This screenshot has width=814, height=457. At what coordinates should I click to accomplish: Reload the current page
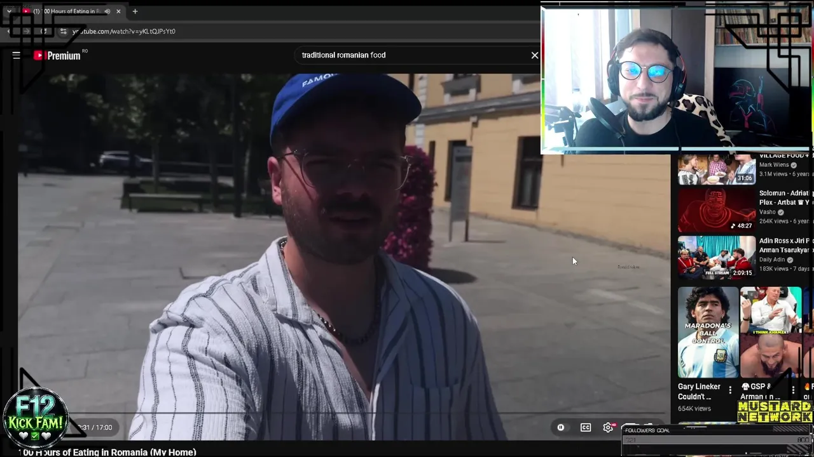[x=43, y=31]
